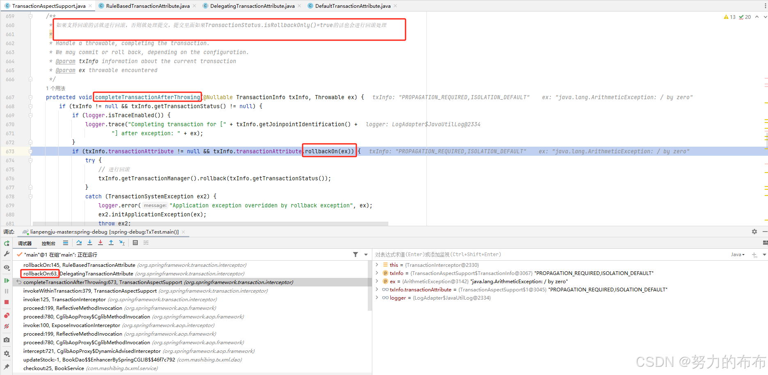
Task: Expand the txInfo variable node
Action: pos(377,273)
